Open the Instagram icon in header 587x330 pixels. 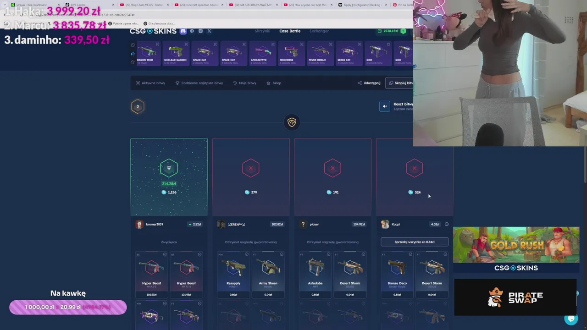tap(200, 31)
